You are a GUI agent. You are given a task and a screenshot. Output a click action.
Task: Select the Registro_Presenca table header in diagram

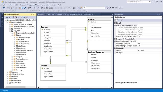click(x=99, y=52)
